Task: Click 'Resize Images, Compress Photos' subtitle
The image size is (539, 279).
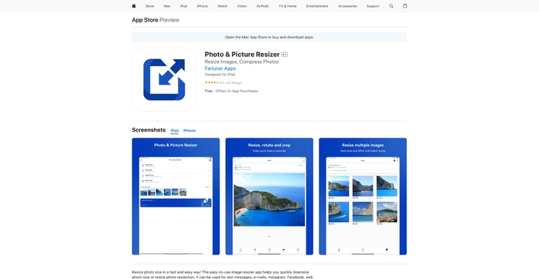Action: (242, 61)
